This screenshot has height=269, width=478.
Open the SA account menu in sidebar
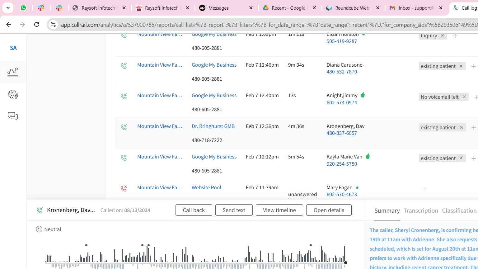pos(13,48)
